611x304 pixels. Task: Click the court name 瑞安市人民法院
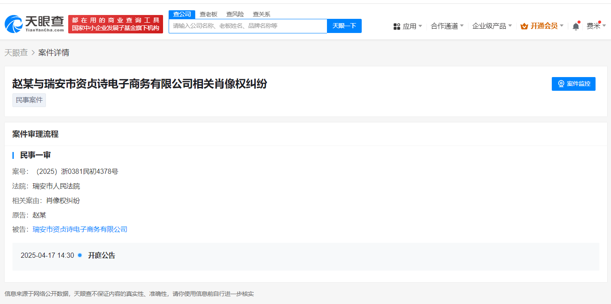56,186
